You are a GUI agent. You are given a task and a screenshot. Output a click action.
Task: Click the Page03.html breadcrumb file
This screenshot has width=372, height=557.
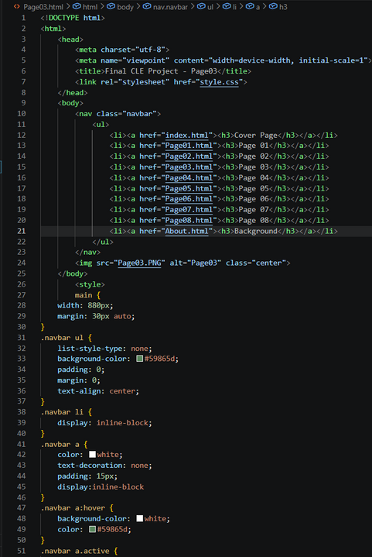coord(43,7)
